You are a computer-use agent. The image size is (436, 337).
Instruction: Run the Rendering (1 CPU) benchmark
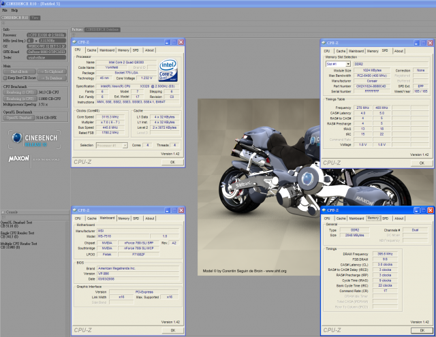click(20, 92)
